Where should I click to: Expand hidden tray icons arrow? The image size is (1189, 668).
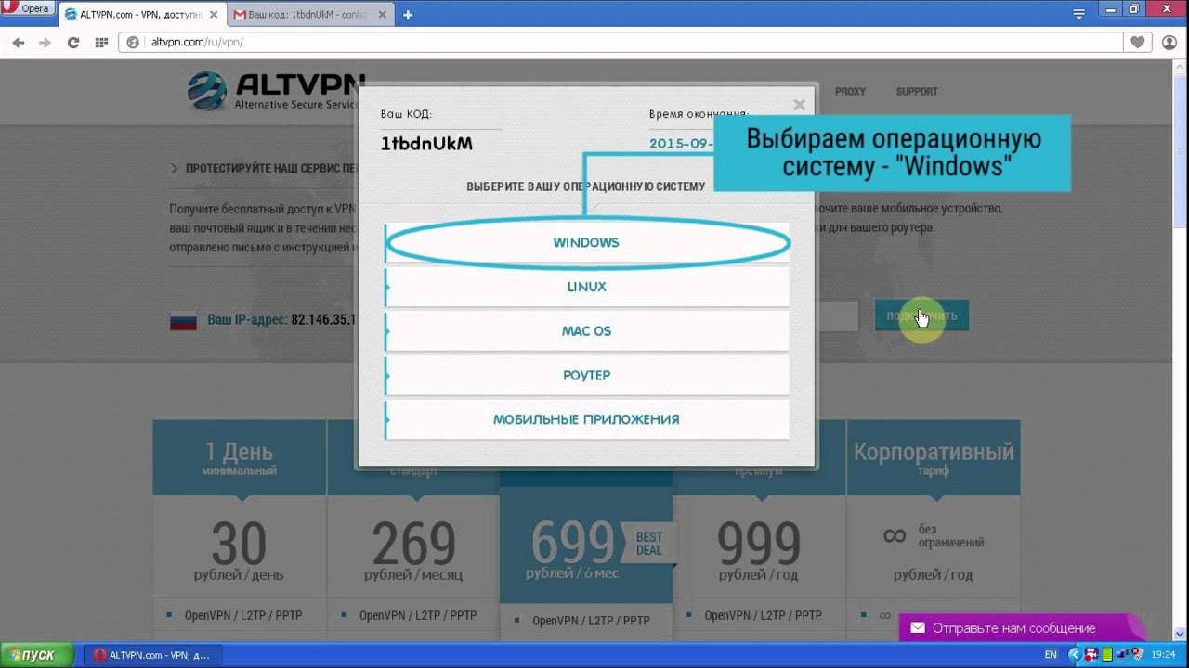coord(1075,655)
